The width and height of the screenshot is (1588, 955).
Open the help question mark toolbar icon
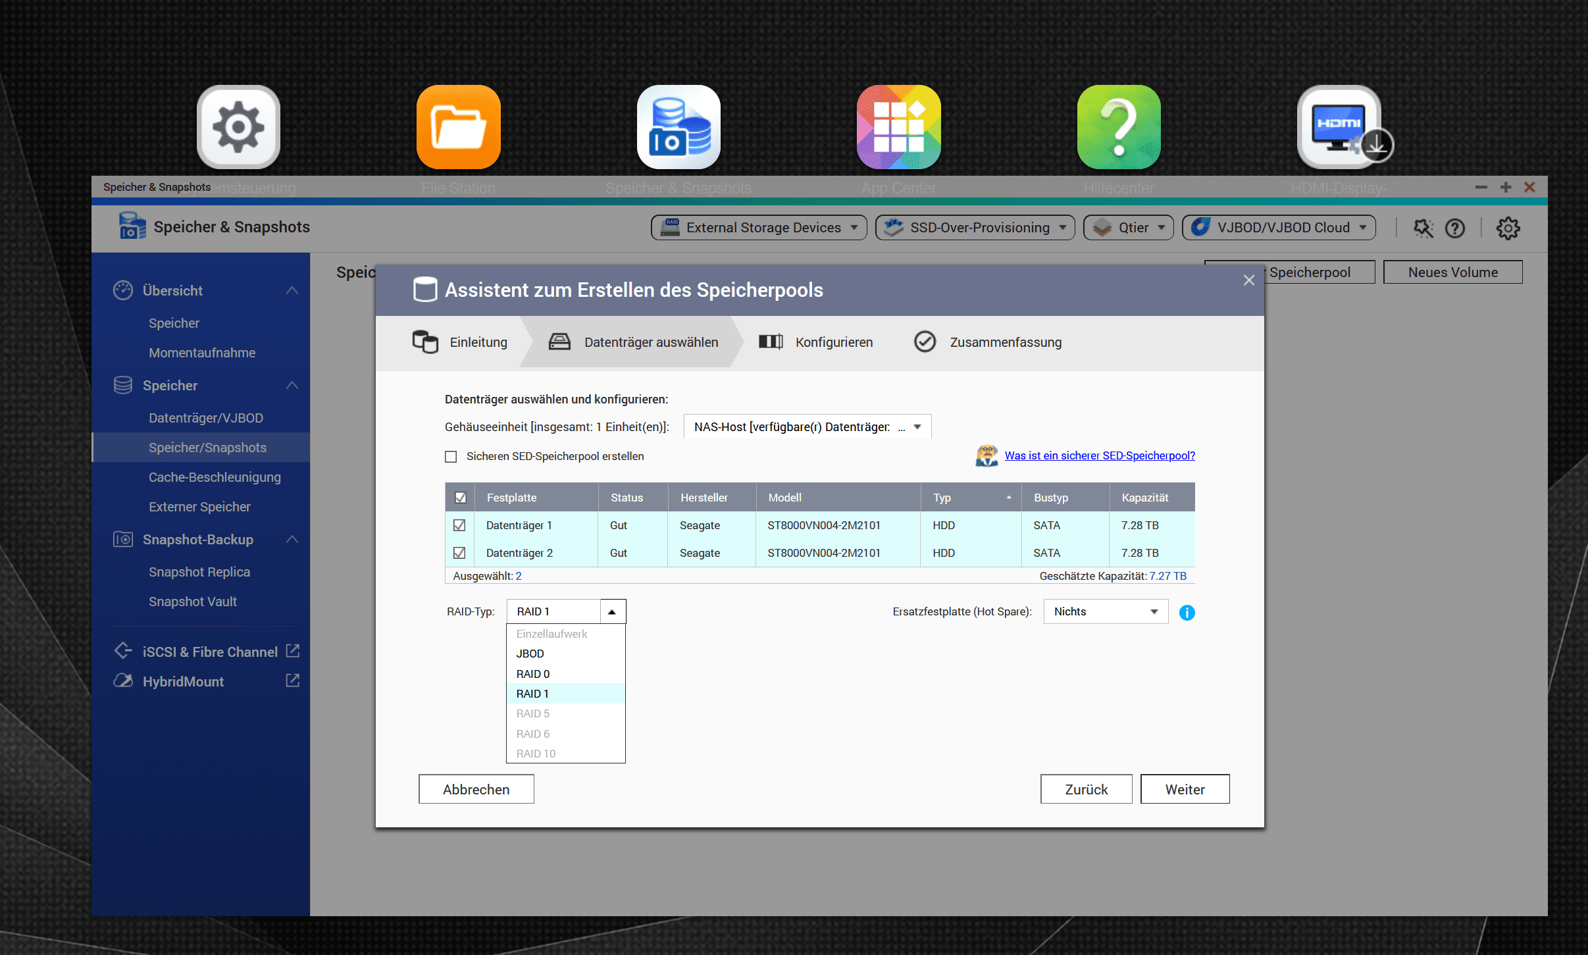[x=1454, y=228]
